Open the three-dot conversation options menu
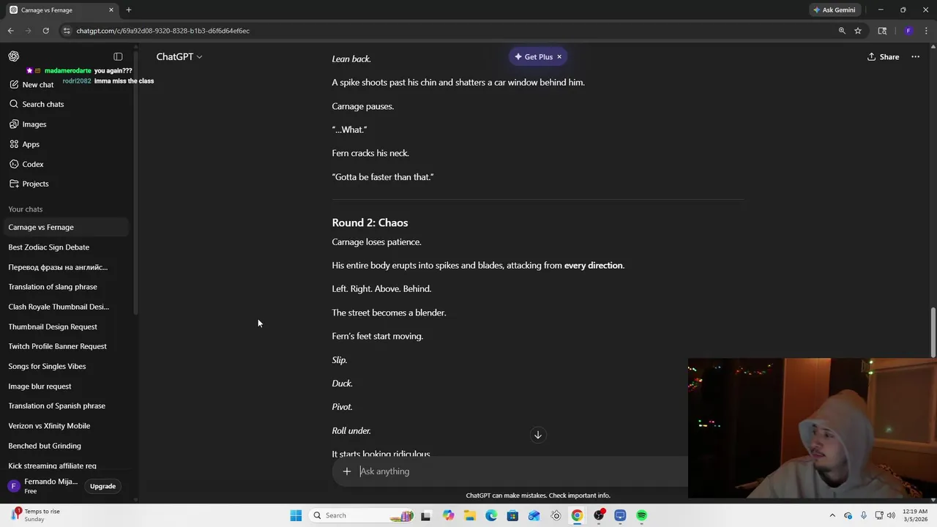 (915, 56)
